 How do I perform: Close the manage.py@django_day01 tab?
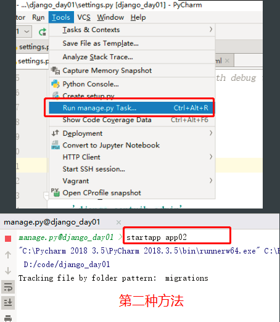118,222
